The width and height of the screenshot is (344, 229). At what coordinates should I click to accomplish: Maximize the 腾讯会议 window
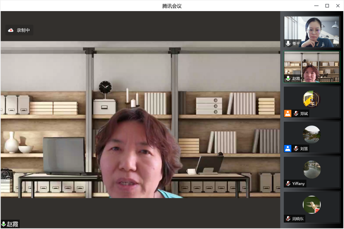pyautogui.click(x=327, y=6)
